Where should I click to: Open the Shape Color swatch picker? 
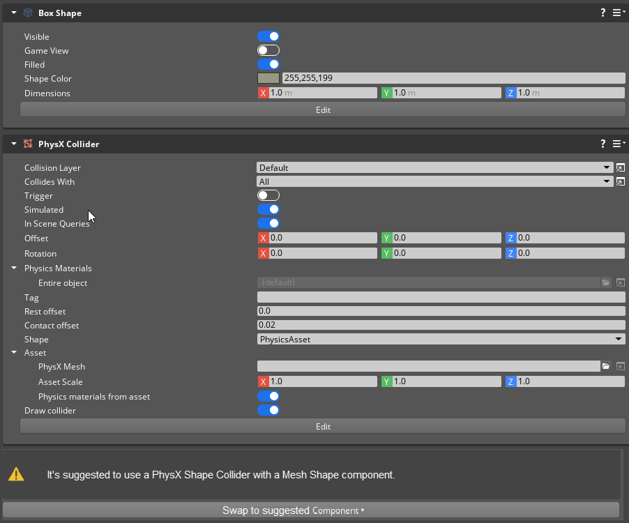(x=268, y=78)
